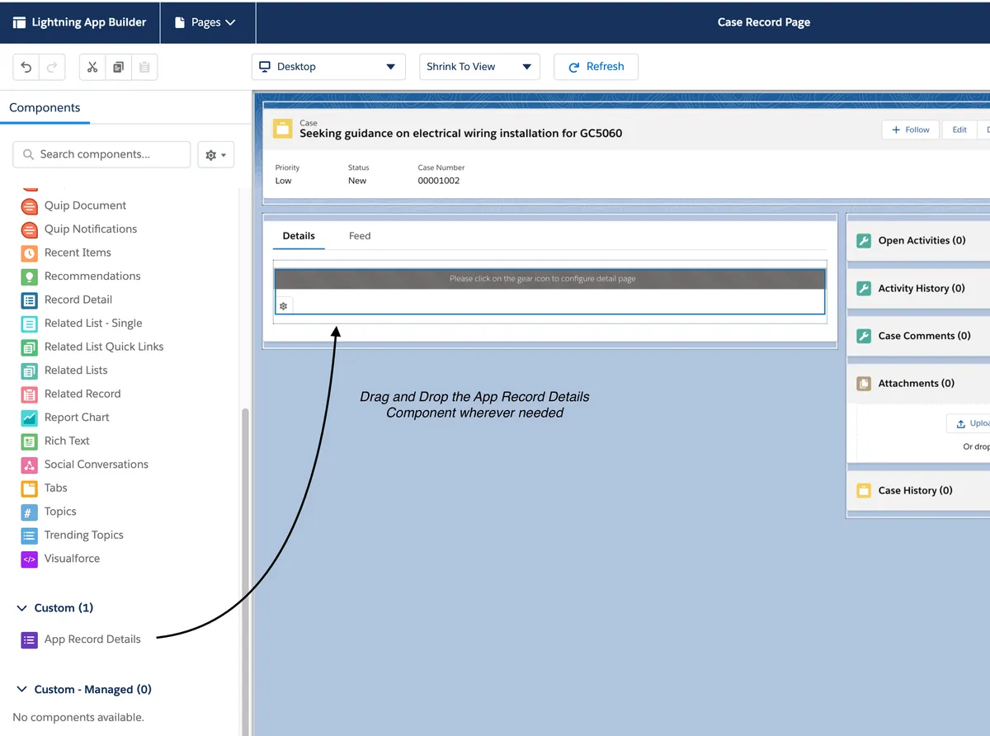Click the Status value New
Screen dimensions: 990x736
tap(357, 181)
